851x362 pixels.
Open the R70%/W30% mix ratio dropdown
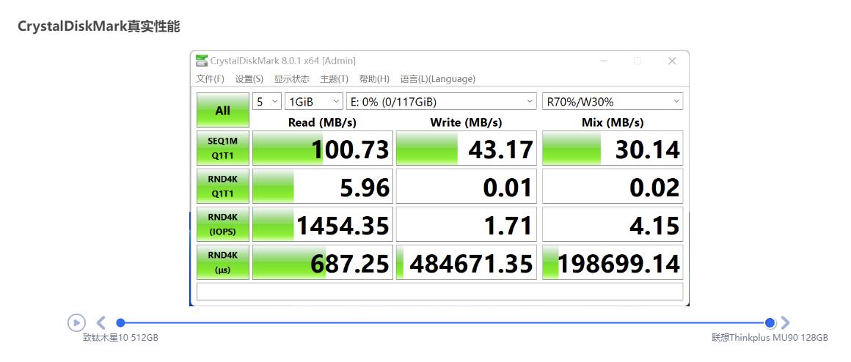612,101
